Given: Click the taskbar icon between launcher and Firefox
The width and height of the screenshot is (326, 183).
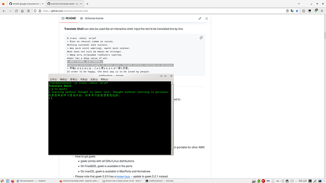Looking at the screenshot, I should pyautogui.click(x=8, y=181).
